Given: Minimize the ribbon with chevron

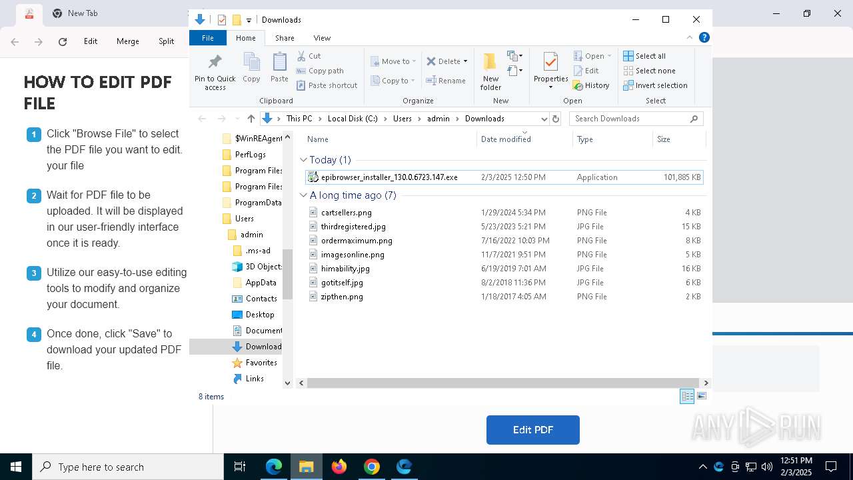Looking at the screenshot, I should pyautogui.click(x=690, y=38).
